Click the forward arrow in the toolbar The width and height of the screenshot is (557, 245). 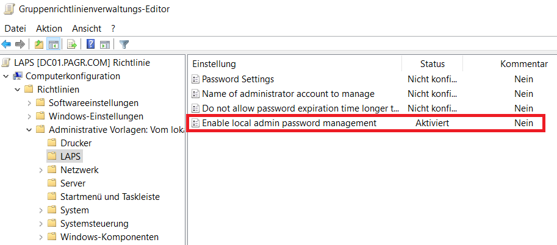click(20, 44)
